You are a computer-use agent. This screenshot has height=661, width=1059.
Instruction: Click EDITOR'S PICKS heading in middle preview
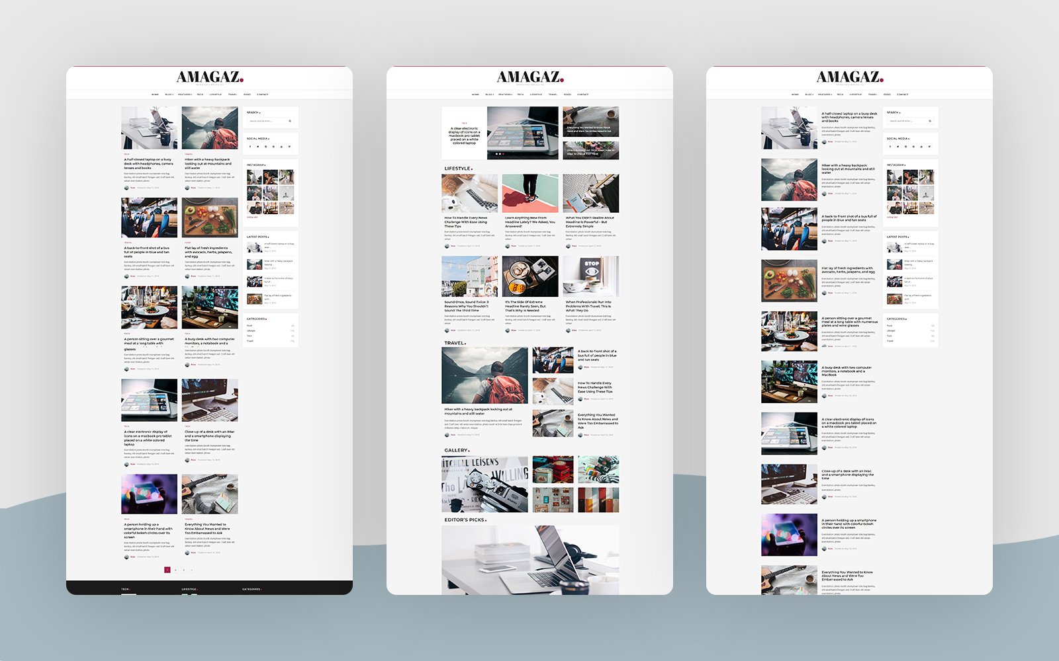(x=465, y=520)
